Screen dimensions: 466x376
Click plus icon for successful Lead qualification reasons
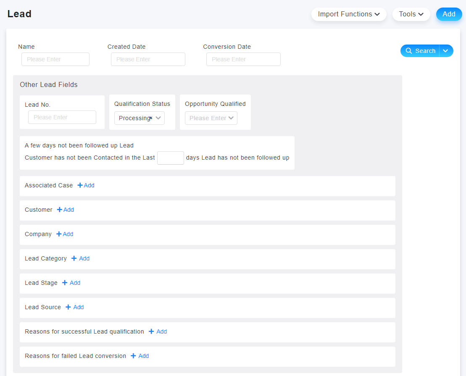[x=151, y=331]
